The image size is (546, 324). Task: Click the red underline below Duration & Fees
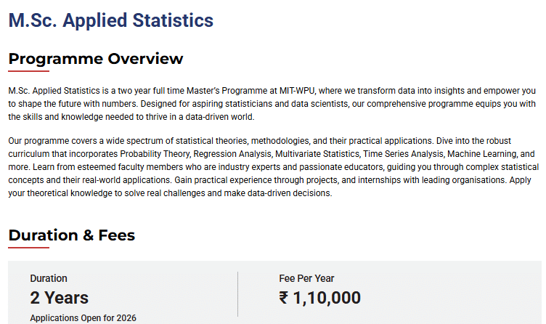click(x=28, y=248)
